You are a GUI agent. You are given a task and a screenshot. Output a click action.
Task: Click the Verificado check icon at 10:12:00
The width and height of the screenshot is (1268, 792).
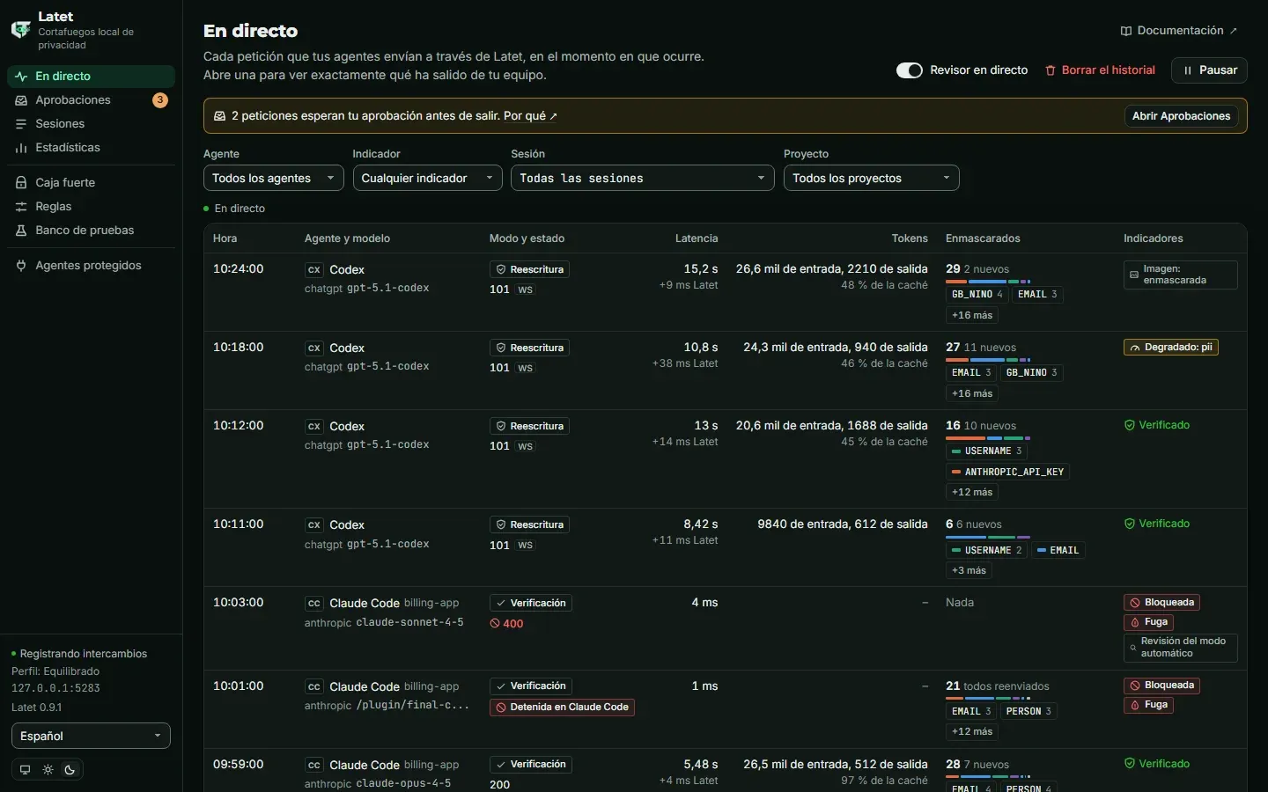pyautogui.click(x=1130, y=425)
